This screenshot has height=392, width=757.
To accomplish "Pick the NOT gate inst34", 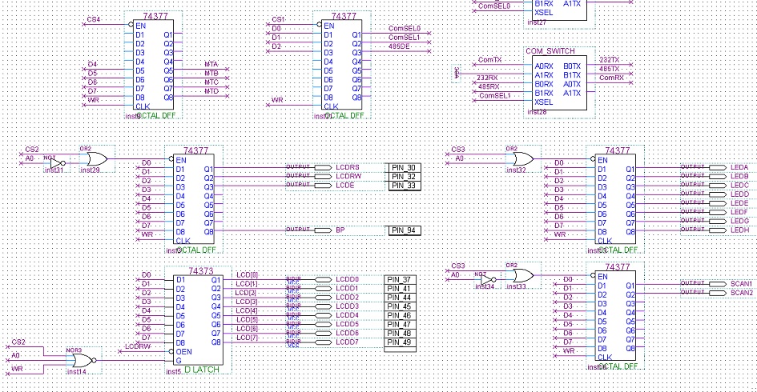I will 488,278.
